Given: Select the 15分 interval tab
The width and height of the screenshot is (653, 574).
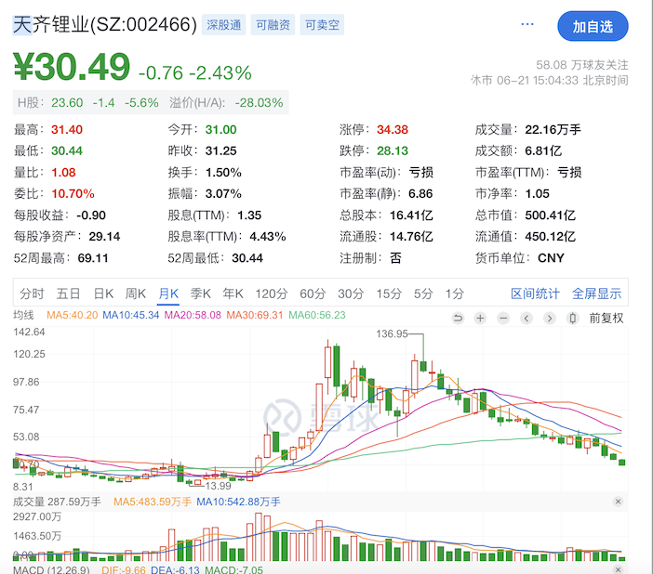Looking at the screenshot, I should tap(389, 294).
